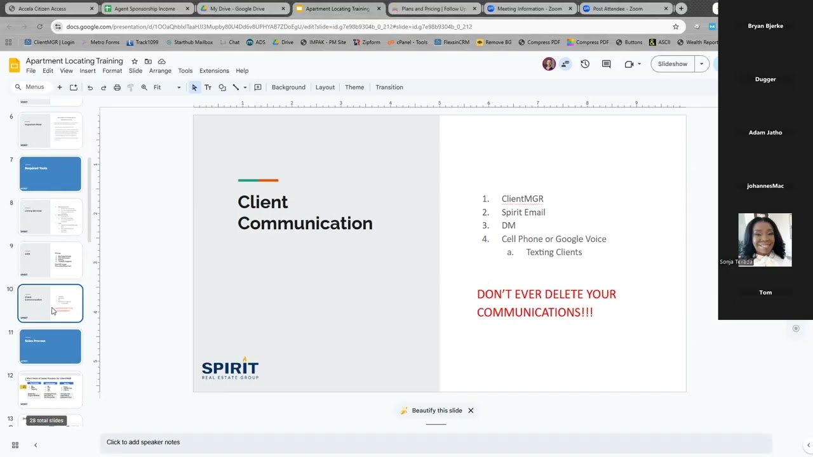
Task: Click the undo arrow in the toolbar
Action: click(x=90, y=88)
